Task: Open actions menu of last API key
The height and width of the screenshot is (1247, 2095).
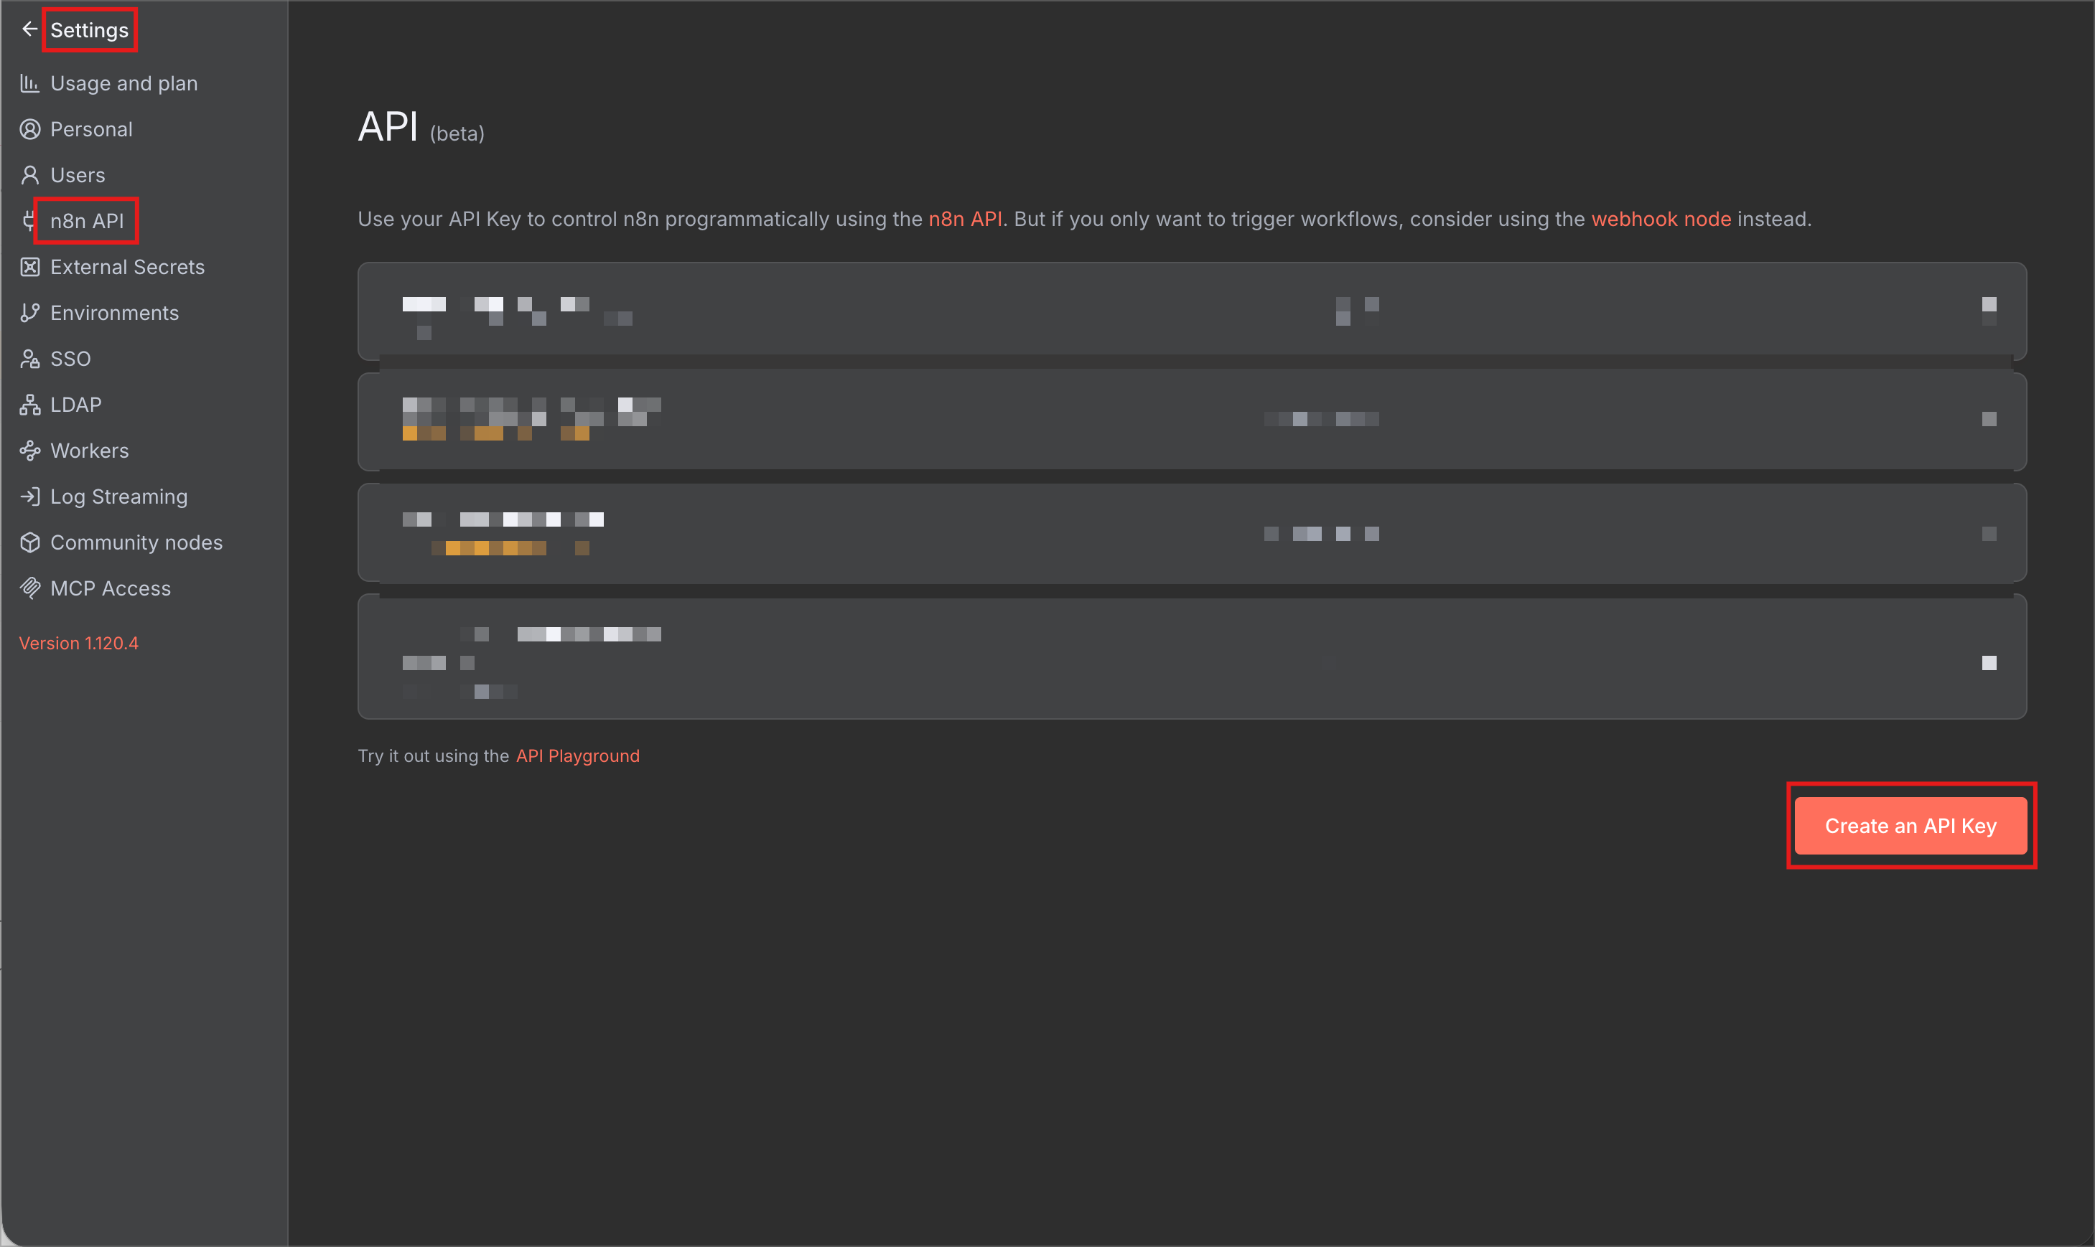Action: [1988, 663]
